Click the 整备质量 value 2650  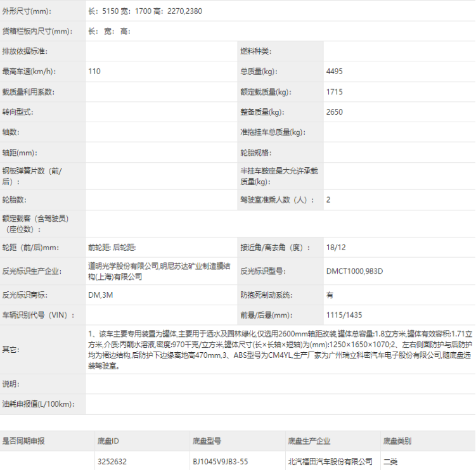click(x=334, y=112)
